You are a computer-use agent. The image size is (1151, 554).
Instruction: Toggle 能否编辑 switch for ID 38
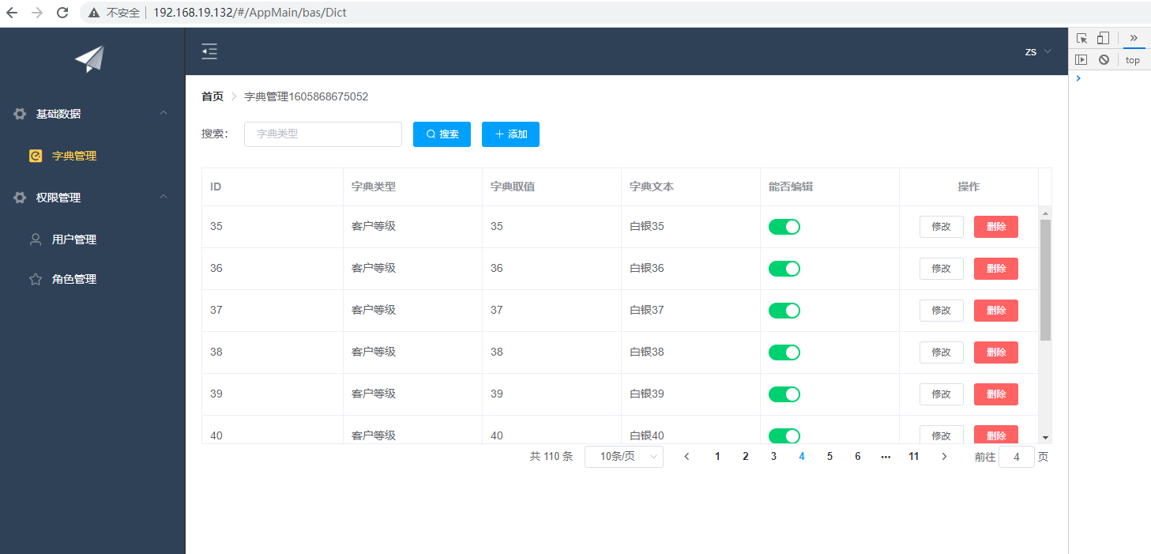coord(784,352)
